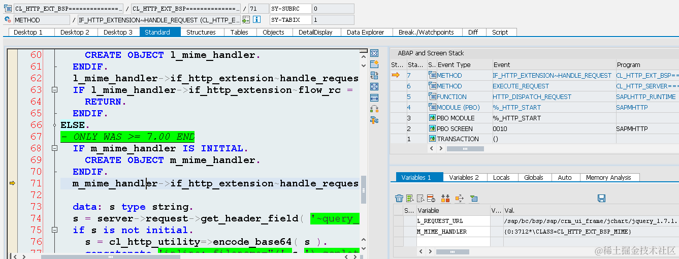Switch to Desktop 2 tab
Screen dimensions: 679x259
pos(75,32)
